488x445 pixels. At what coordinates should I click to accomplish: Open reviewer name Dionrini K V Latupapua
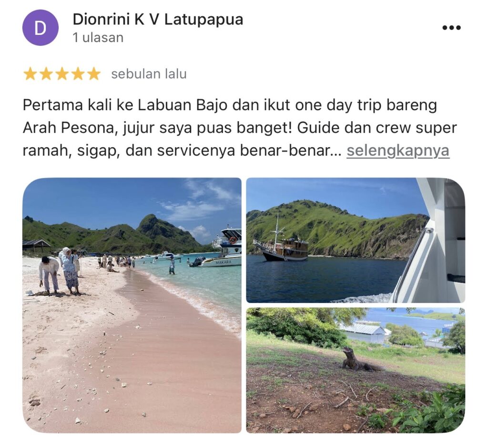click(158, 19)
